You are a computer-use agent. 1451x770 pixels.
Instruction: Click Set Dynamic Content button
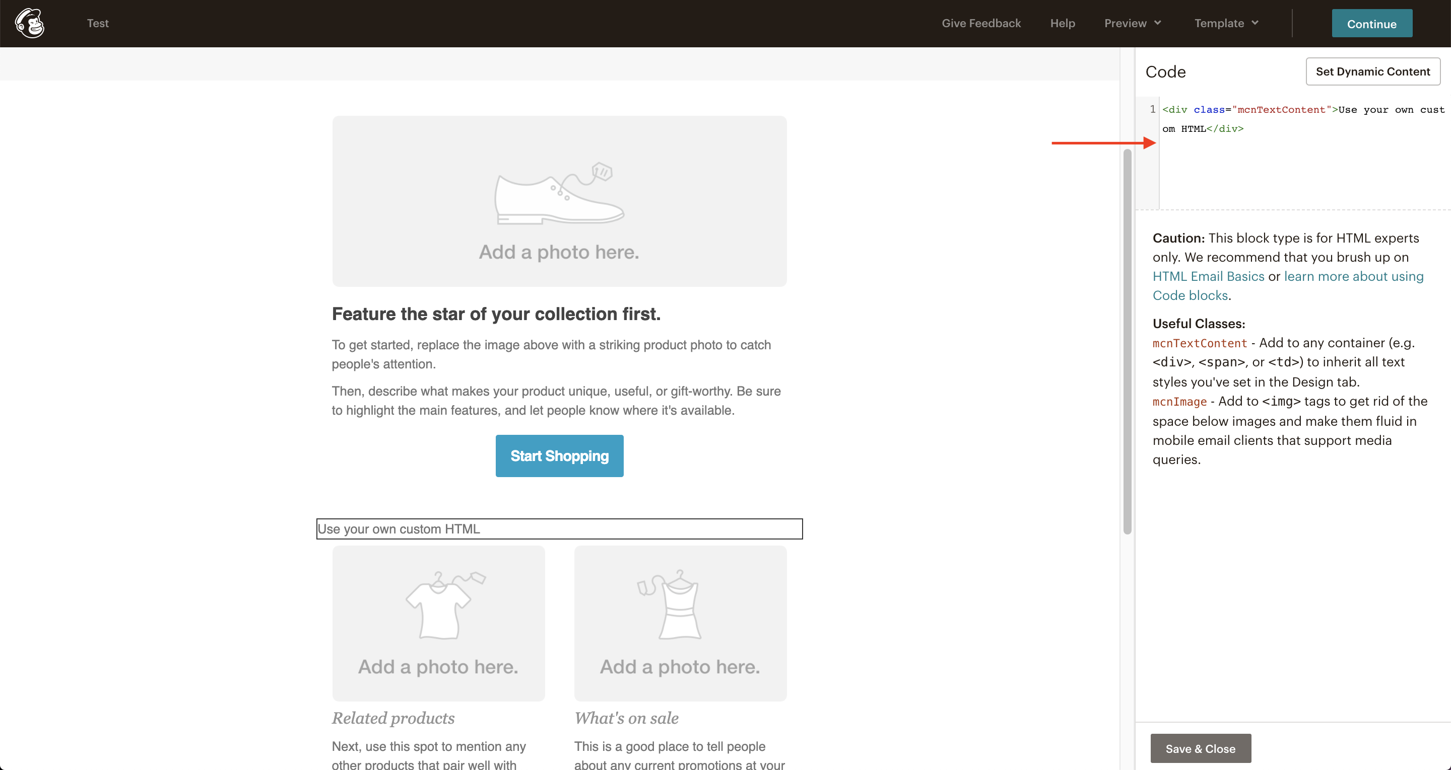pos(1373,71)
